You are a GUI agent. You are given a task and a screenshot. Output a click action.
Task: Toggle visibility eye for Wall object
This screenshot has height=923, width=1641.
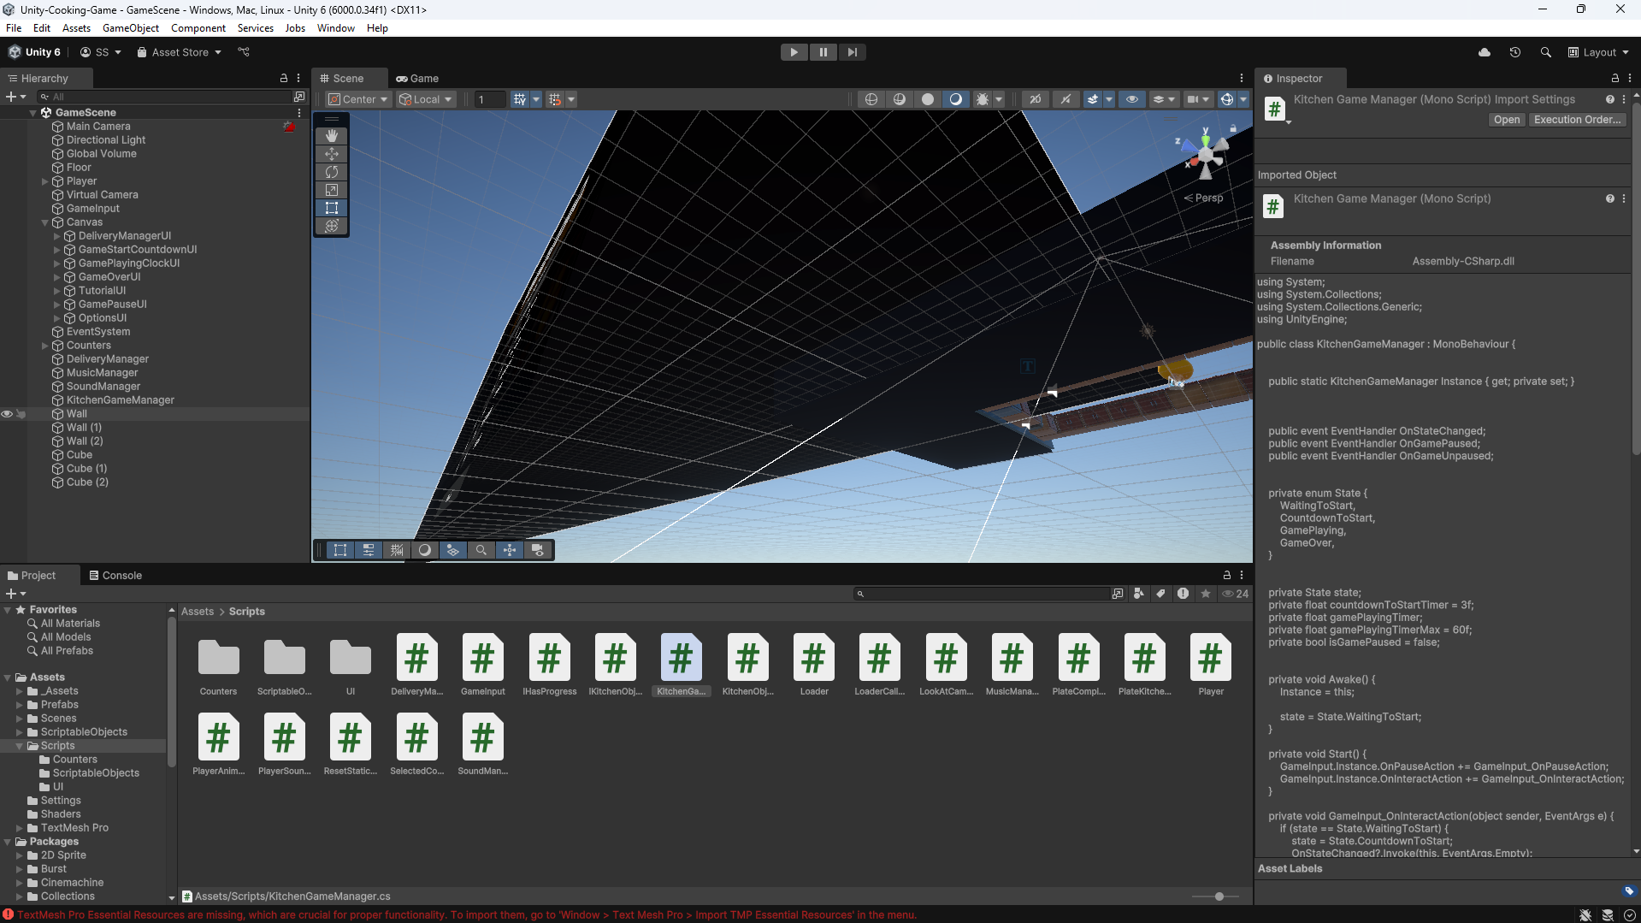[x=7, y=414]
